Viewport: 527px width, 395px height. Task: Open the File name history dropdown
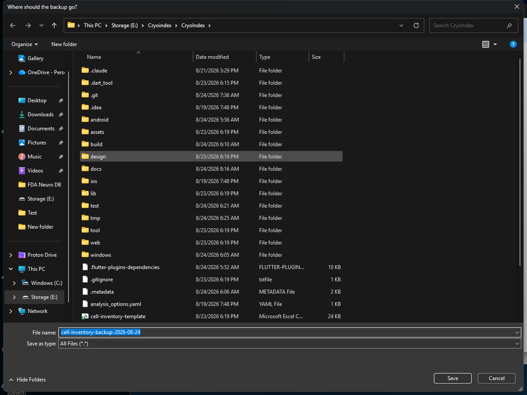coord(517,333)
